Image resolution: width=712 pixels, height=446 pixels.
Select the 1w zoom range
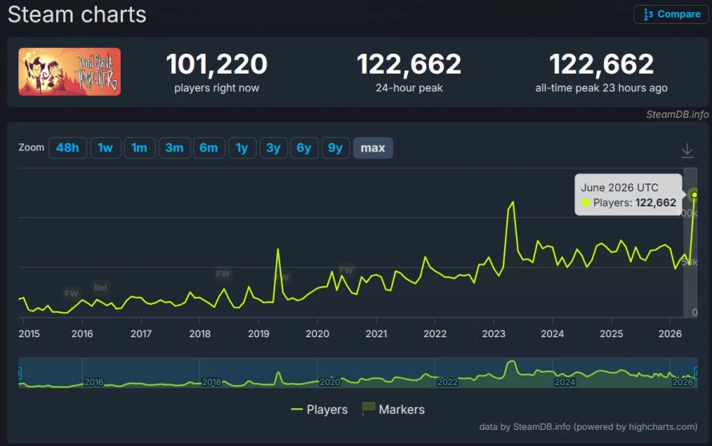tap(106, 148)
